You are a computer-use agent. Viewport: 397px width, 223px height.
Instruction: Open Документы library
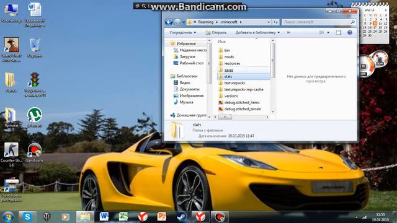point(189,89)
